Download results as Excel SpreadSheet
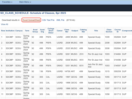Screen dimensions: 132x99 [x=31, y=20]
